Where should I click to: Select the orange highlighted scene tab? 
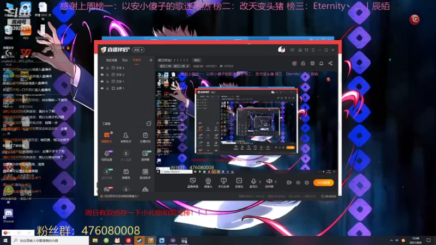[137, 60]
